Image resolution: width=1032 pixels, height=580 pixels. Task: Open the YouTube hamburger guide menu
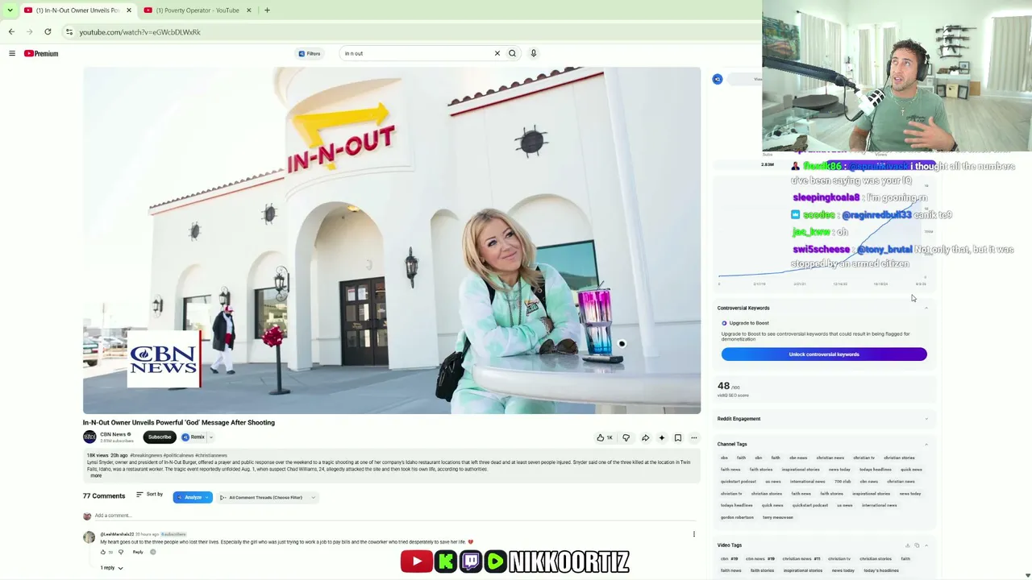12,53
